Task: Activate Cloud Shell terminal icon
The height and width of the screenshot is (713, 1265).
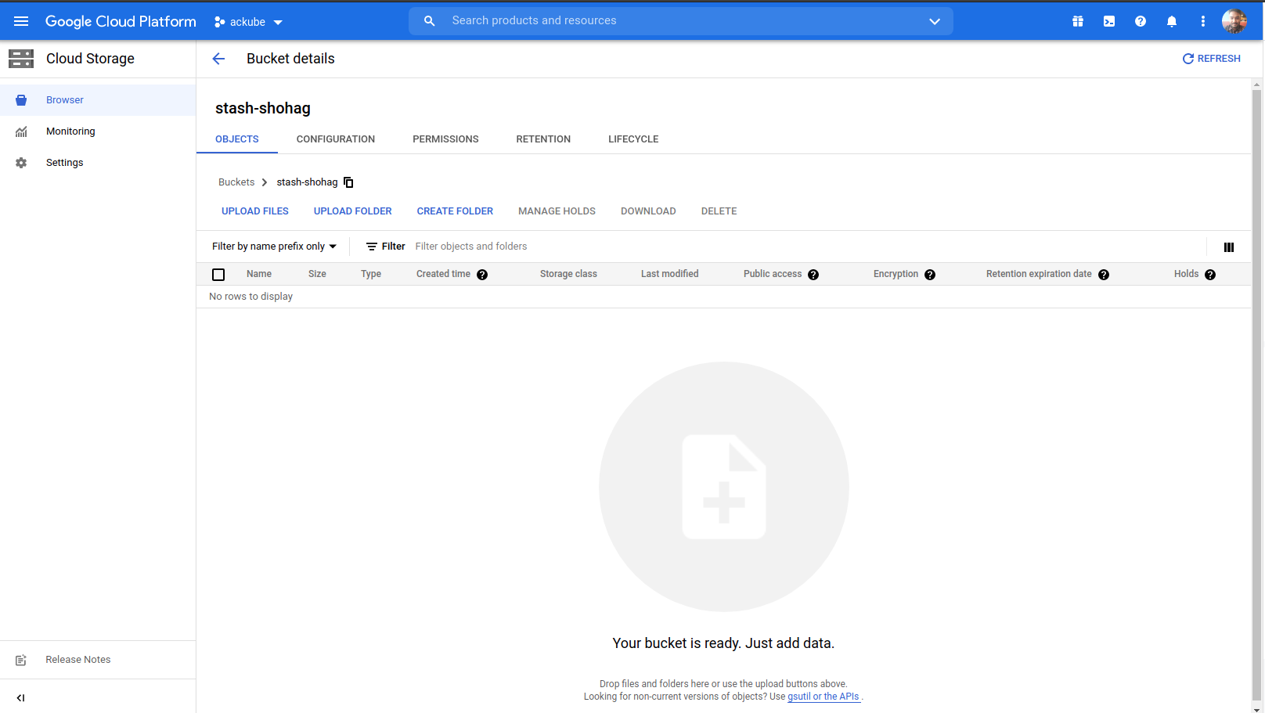Action: point(1109,21)
